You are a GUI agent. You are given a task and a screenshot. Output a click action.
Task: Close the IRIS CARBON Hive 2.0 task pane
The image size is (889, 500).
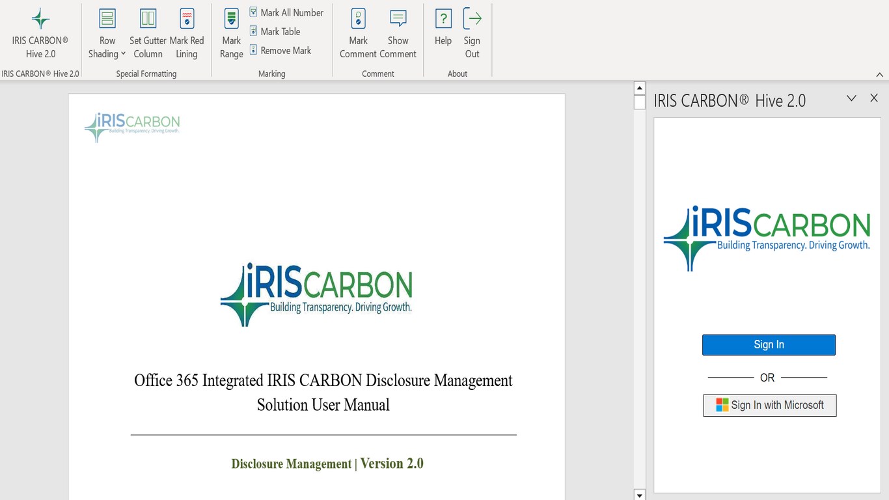coord(874,98)
